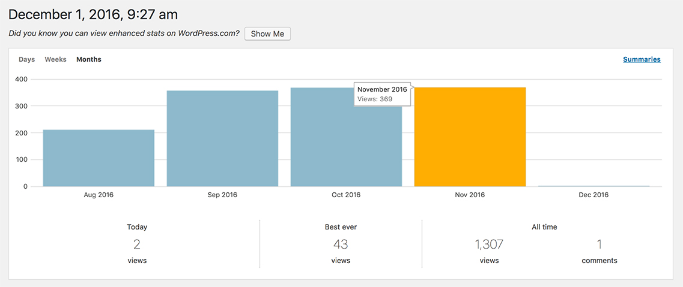Image resolution: width=683 pixels, height=287 pixels.
Task: Click the Oct 2016 blue bar
Action: [x=346, y=137]
